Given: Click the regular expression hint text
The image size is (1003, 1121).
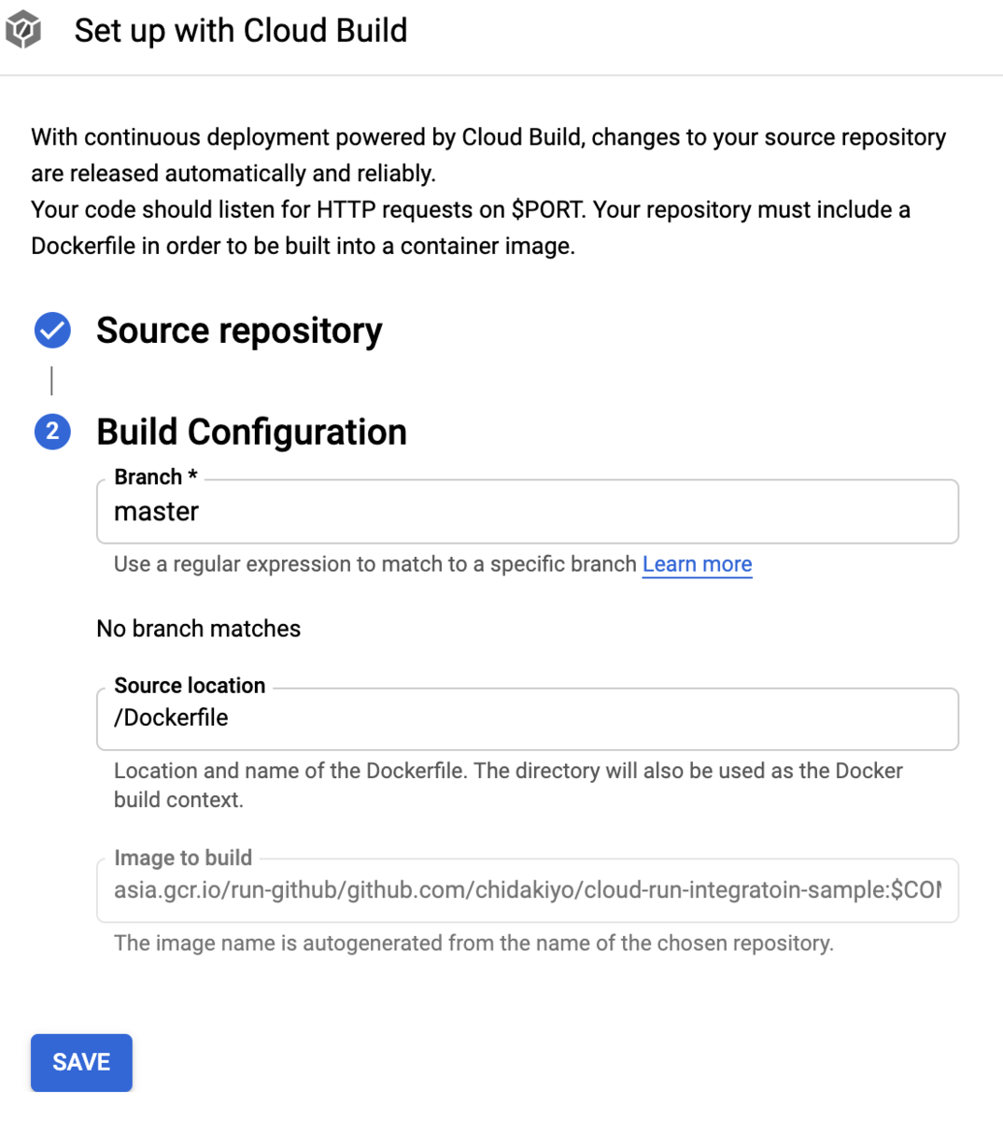Looking at the screenshot, I should (x=375, y=564).
